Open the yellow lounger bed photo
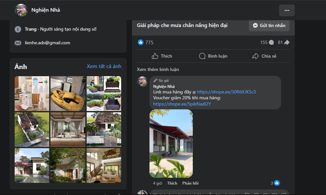Viewport: 326px width, 195px height. click(x=68, y=93)
